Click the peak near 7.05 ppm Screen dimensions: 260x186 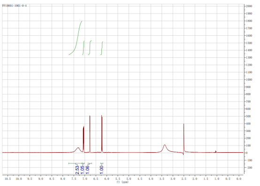point(84,139)
